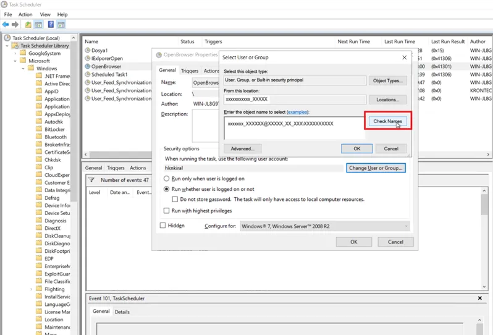Open the Action menu
Viewport: 493px width, 335px height.
tap(25, 14)
